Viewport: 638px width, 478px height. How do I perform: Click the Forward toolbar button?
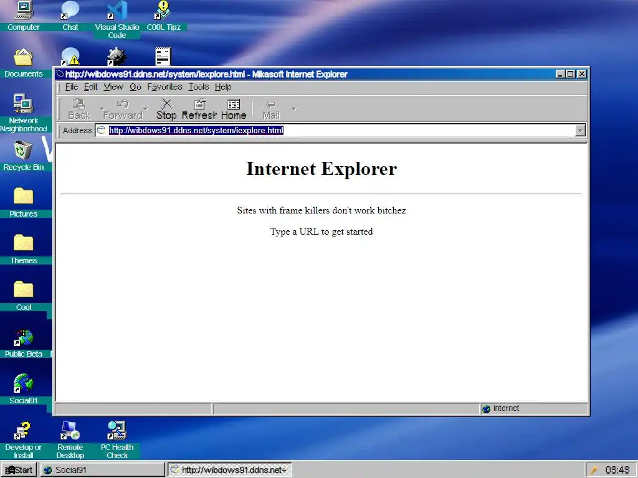click(x=123, y=110)
